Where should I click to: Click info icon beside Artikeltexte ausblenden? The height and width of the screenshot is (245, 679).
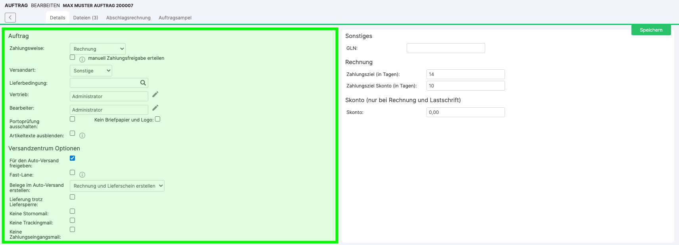coord(82,135)
